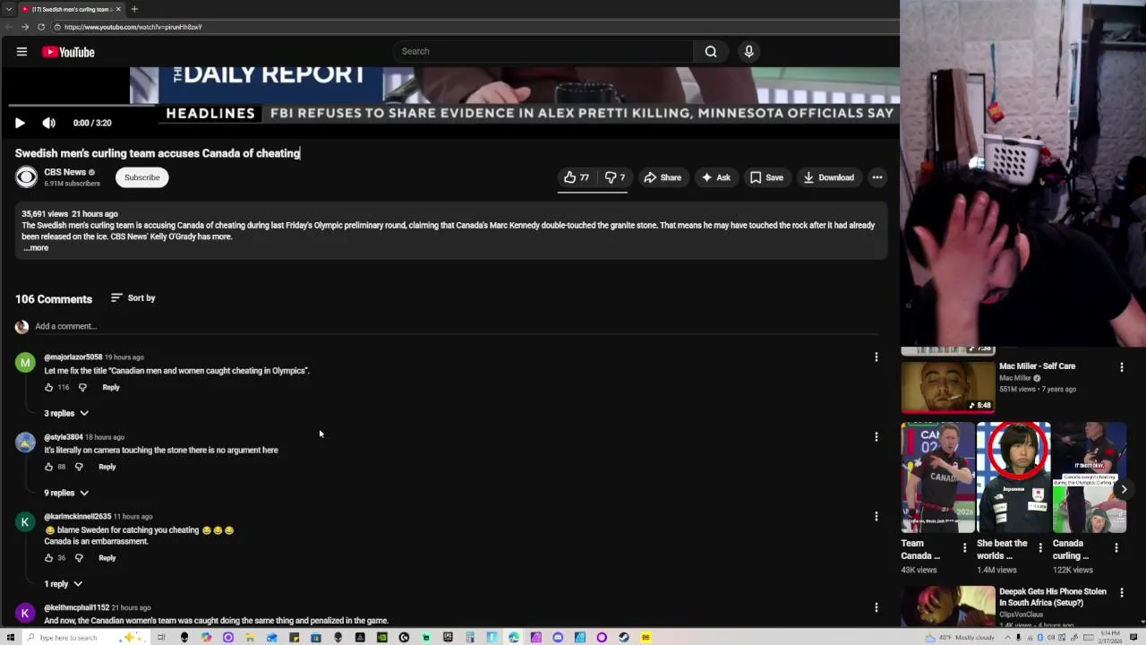
Task: Reply to the @style3804 comment
Action: coord(107,467)
